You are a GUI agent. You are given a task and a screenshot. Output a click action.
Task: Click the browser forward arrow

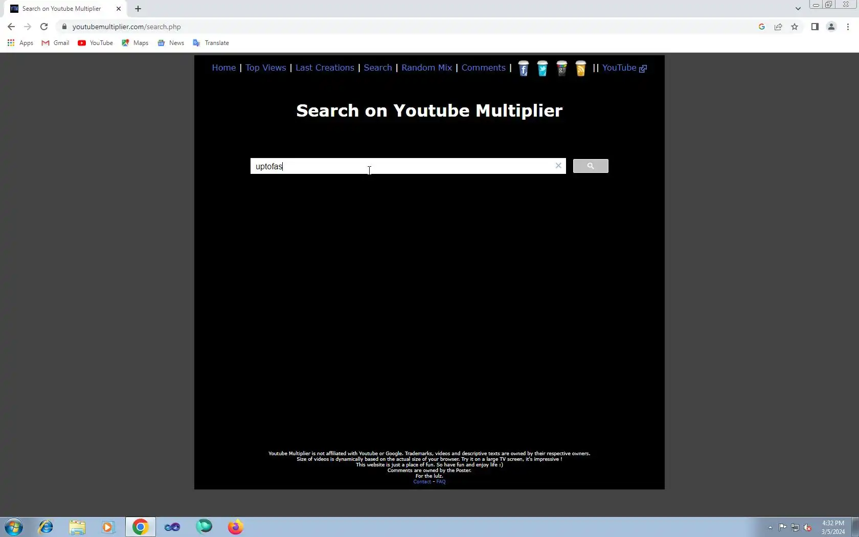28,27
